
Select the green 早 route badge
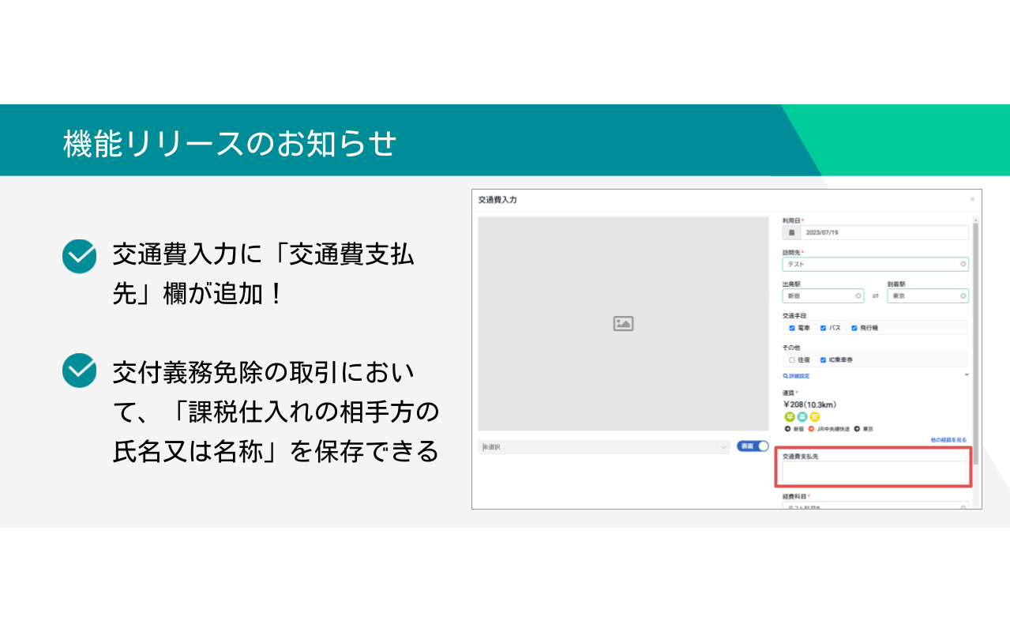tap(789, 416)
